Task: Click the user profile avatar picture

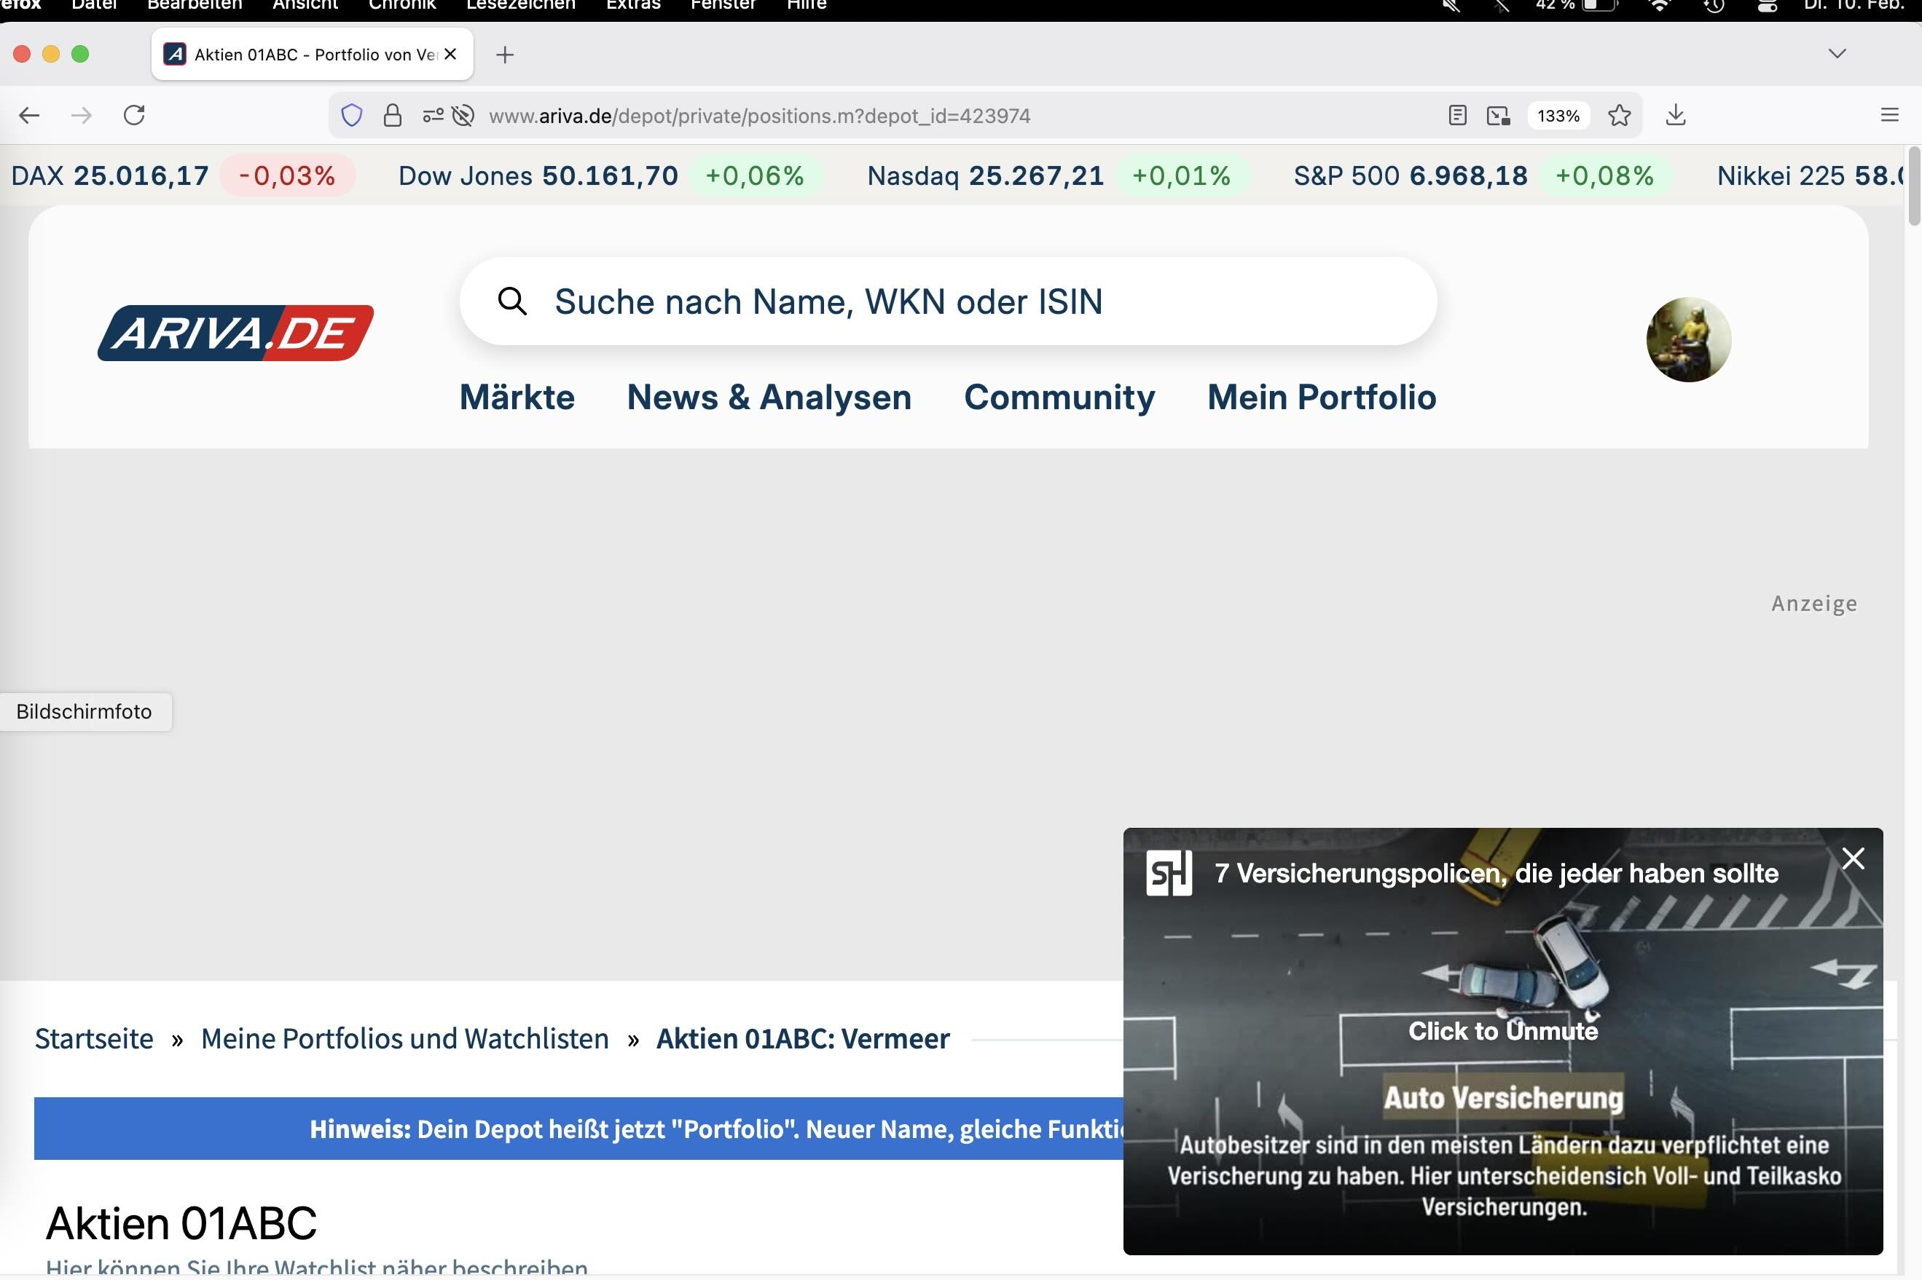Action: [1687, 339]
